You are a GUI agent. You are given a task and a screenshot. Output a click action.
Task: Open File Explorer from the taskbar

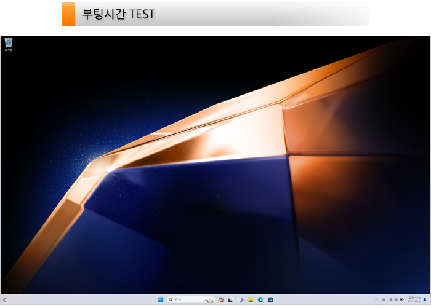pos(251,300)
